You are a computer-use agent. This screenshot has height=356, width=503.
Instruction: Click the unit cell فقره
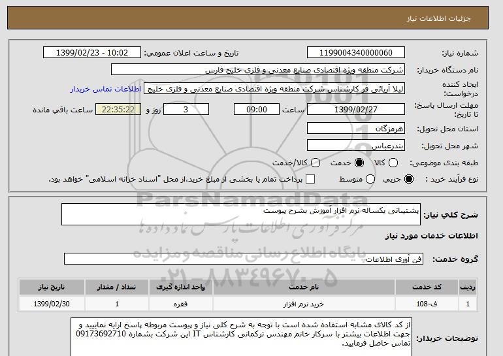(180, 304)
